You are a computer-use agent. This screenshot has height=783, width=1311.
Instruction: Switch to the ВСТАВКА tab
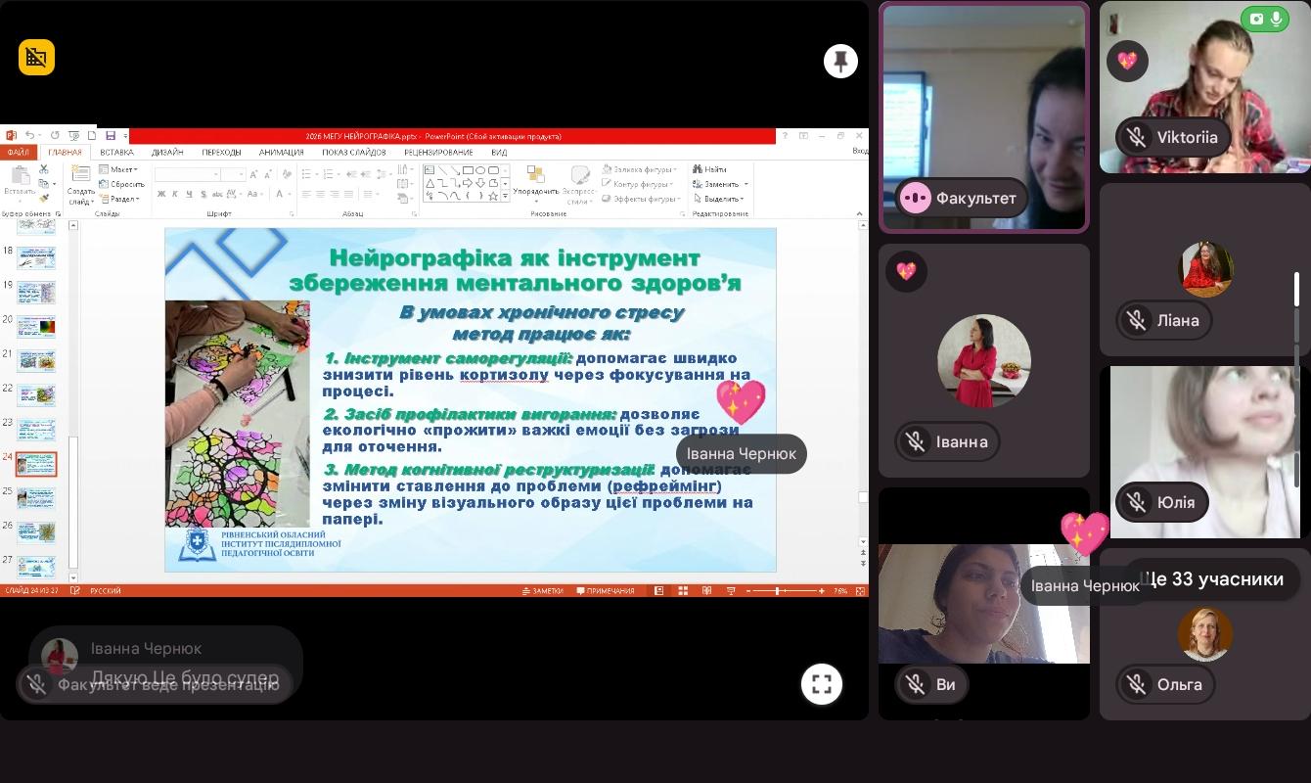click(116, 153)
